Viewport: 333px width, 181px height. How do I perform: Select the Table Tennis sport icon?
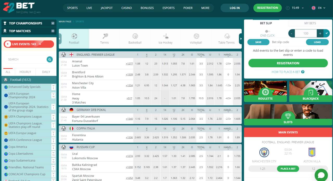point(227,36)
